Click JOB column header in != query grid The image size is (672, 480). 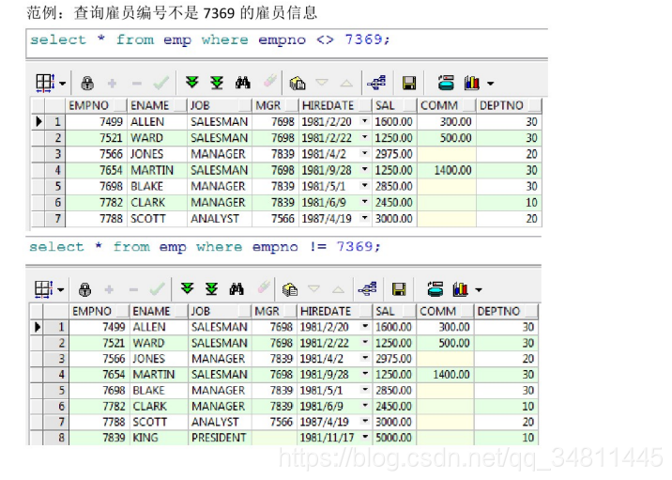coord(220,311)
